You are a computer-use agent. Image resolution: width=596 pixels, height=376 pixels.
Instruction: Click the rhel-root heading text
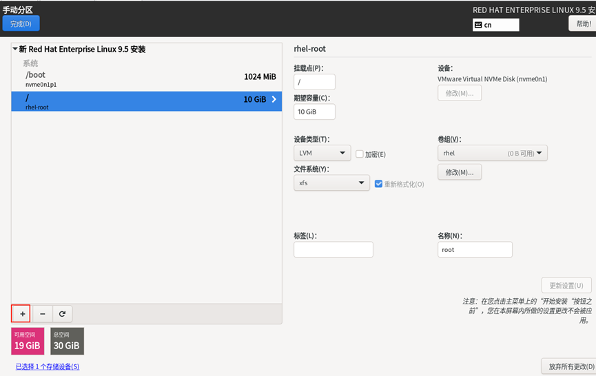coord(310,49)
